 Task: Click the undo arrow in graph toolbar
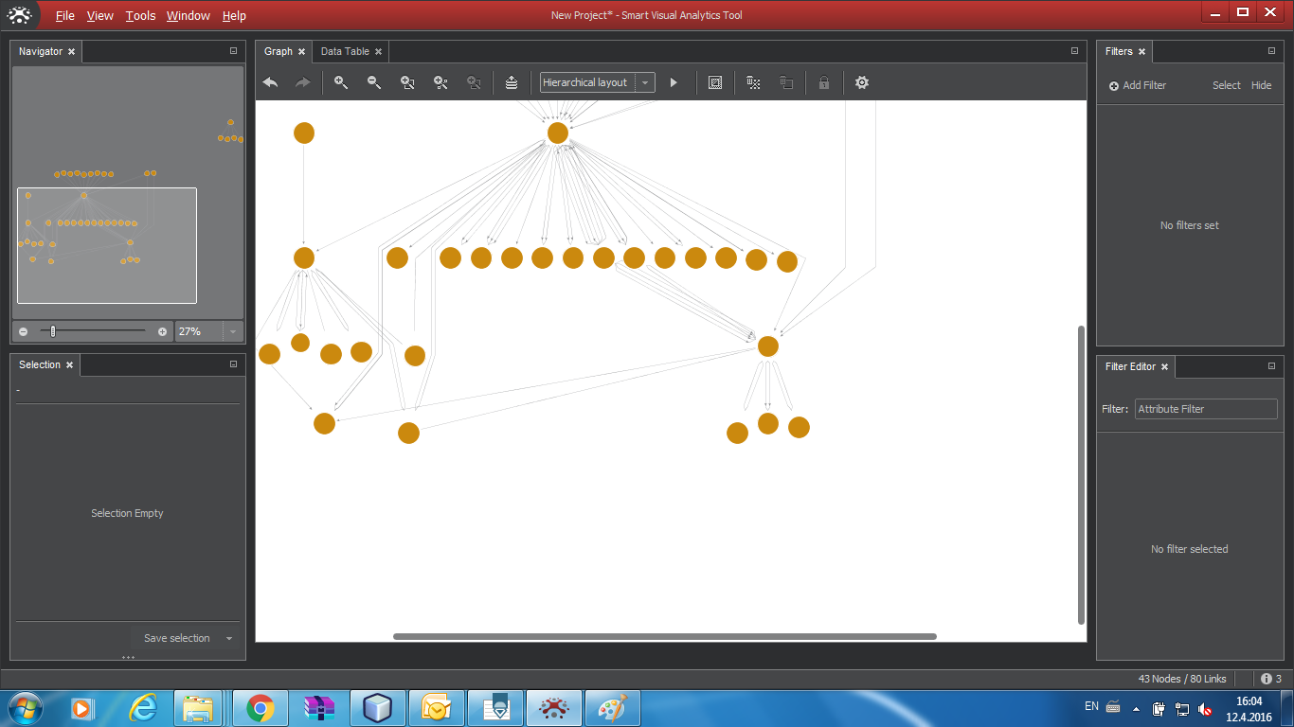tap(270, 83)
